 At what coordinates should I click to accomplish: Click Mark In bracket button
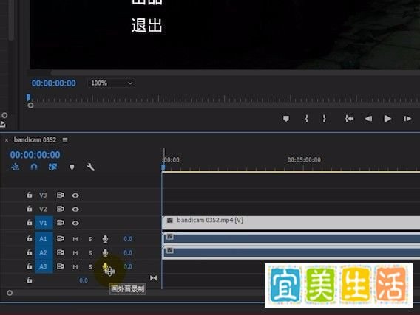[306, 118]
